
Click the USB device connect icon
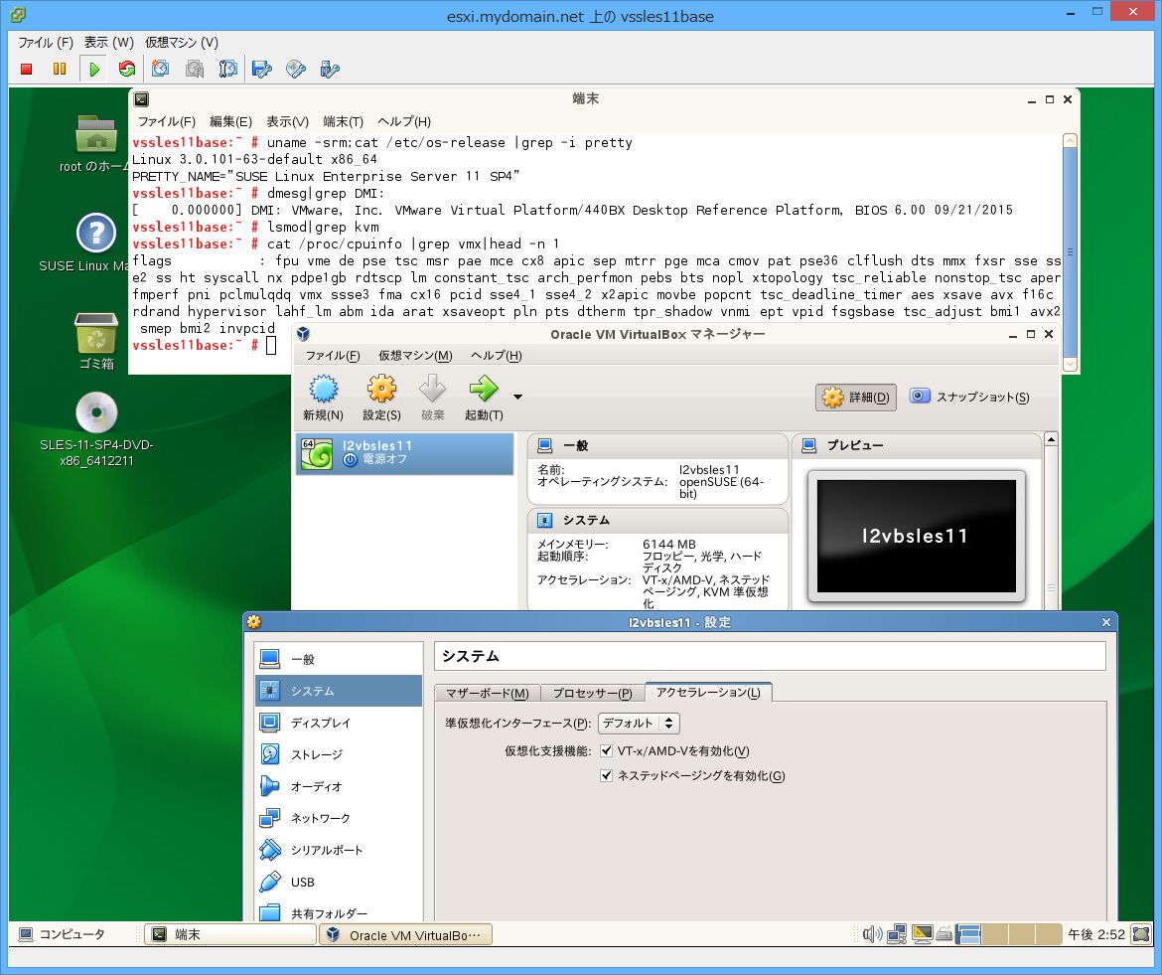(329, 69)
